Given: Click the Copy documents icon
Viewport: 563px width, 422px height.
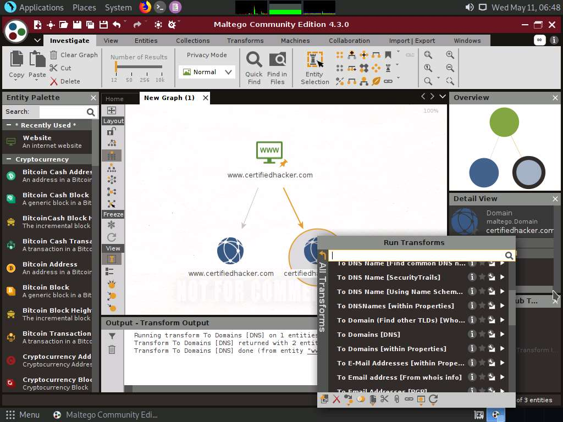Looking at the screenshot, I should [16, 59].
